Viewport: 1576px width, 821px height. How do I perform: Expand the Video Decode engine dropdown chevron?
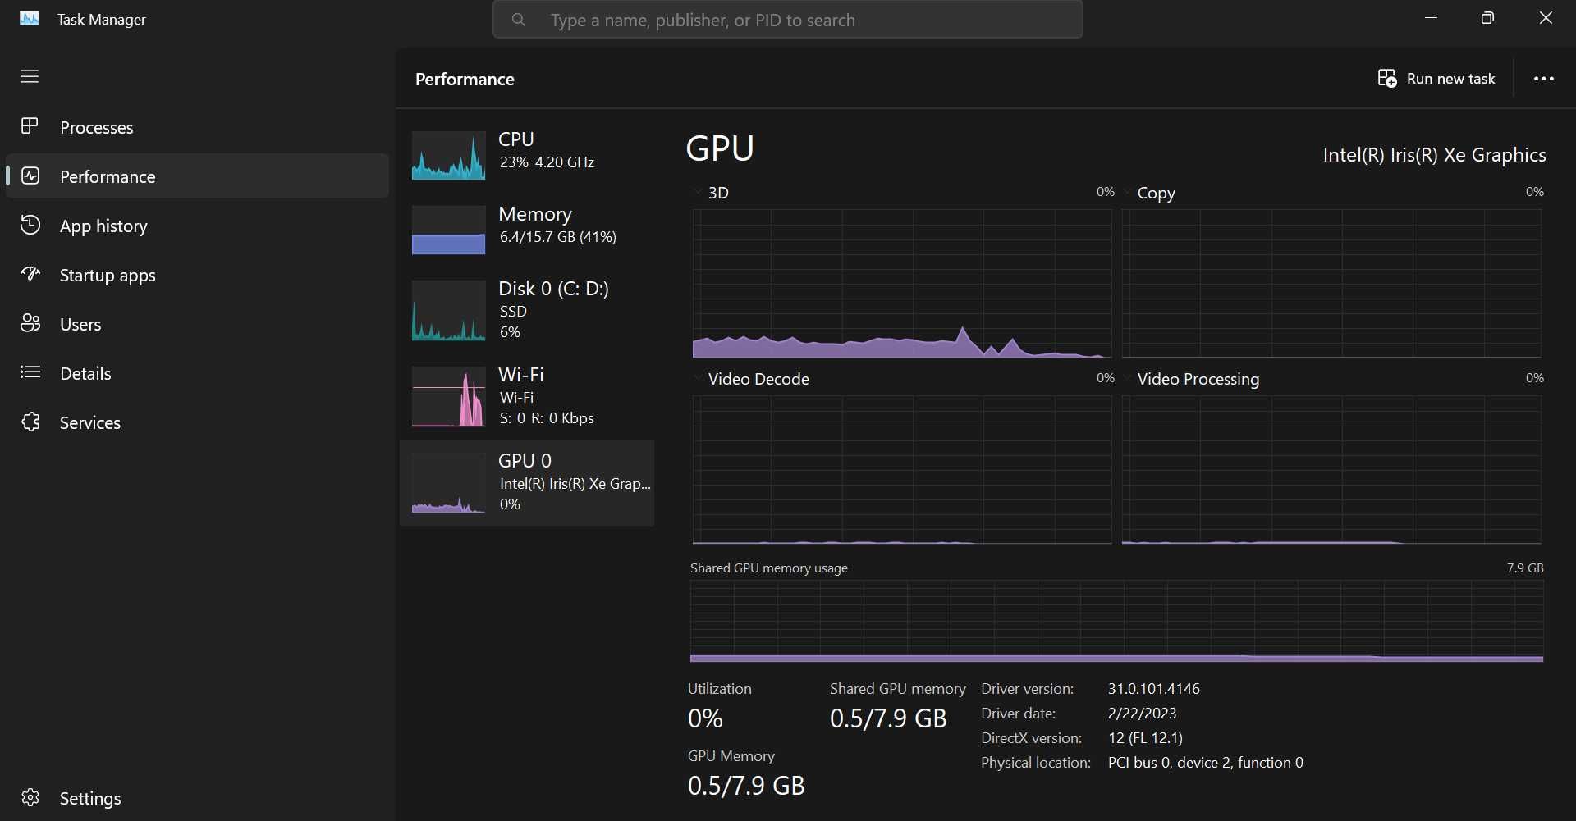tap(698, 379)
